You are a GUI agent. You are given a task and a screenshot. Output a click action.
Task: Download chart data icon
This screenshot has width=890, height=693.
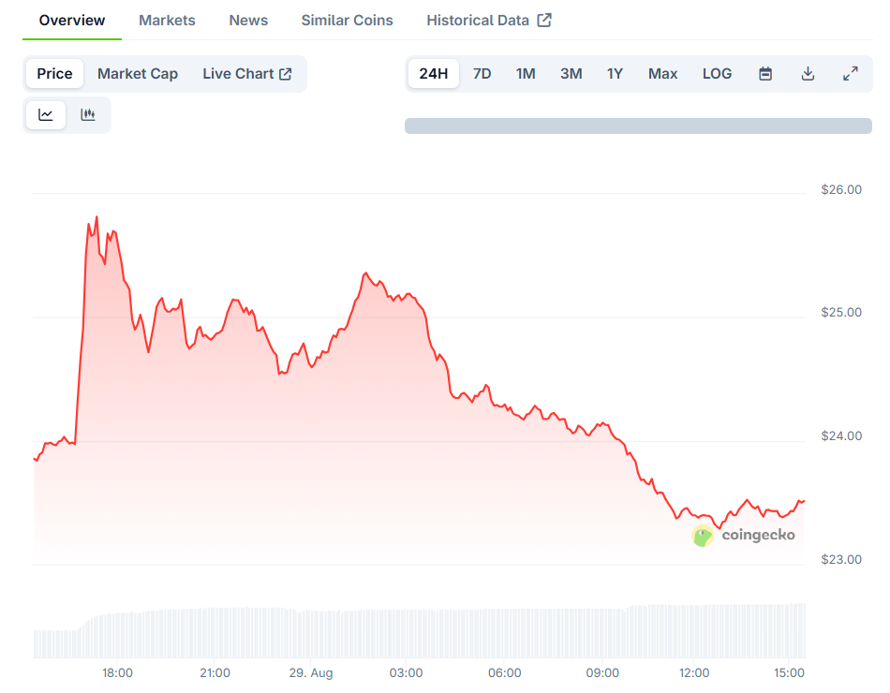coord(808,74)
